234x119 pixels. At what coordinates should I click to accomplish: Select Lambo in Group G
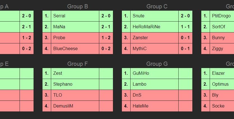(x=140, y=84)
